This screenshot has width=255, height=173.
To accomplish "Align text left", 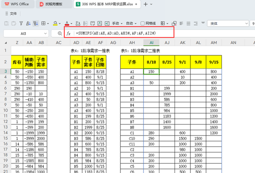I will (x=181, y=23).
